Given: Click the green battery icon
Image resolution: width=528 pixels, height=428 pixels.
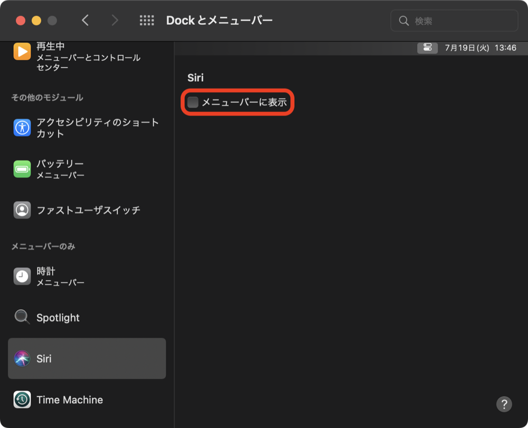Looking at the screenshot, I should click(x=22, y=169).
